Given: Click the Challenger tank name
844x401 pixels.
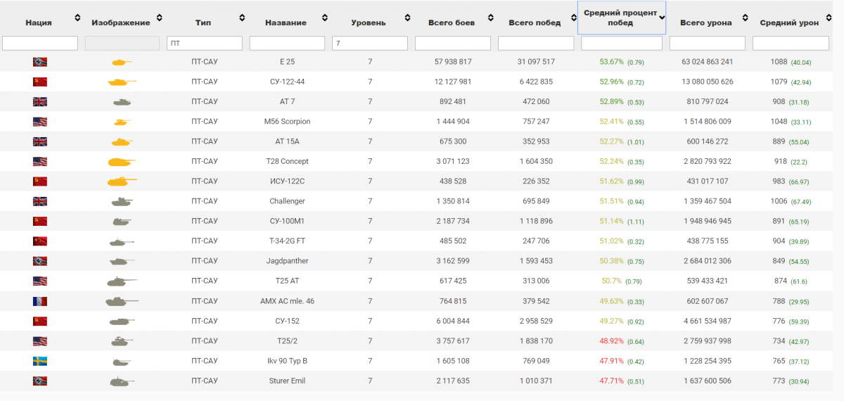Looking at the screenshot, I should click(286, 201).
